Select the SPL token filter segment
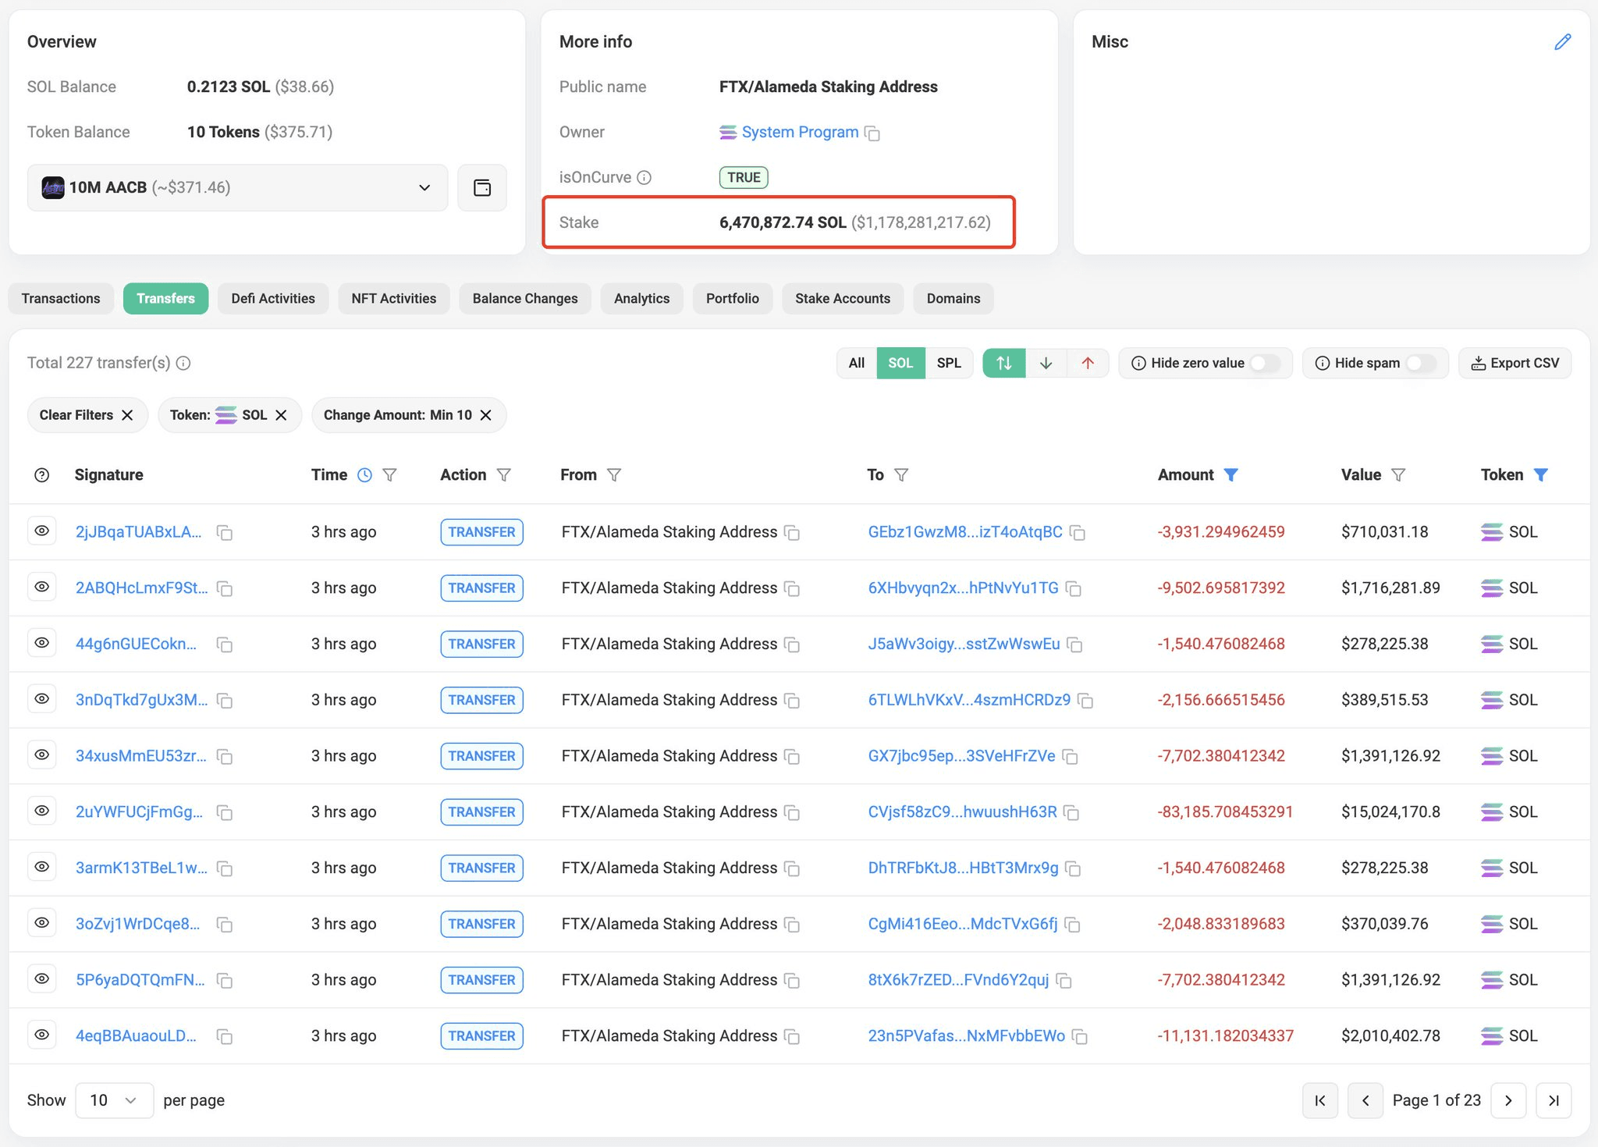This screenshot has width=1598, height=1147. 949,363
